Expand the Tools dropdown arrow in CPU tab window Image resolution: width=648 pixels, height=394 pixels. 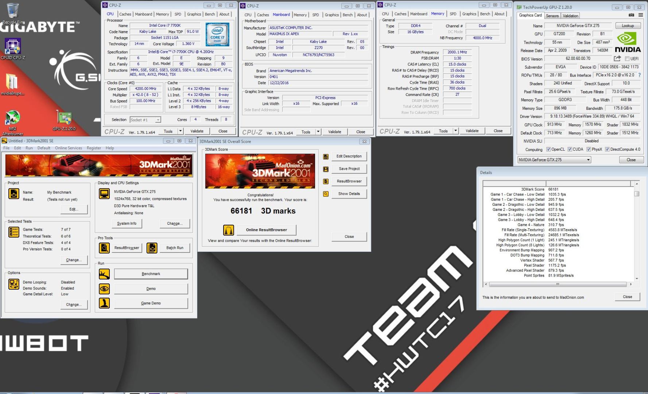[x=180, y=131]
